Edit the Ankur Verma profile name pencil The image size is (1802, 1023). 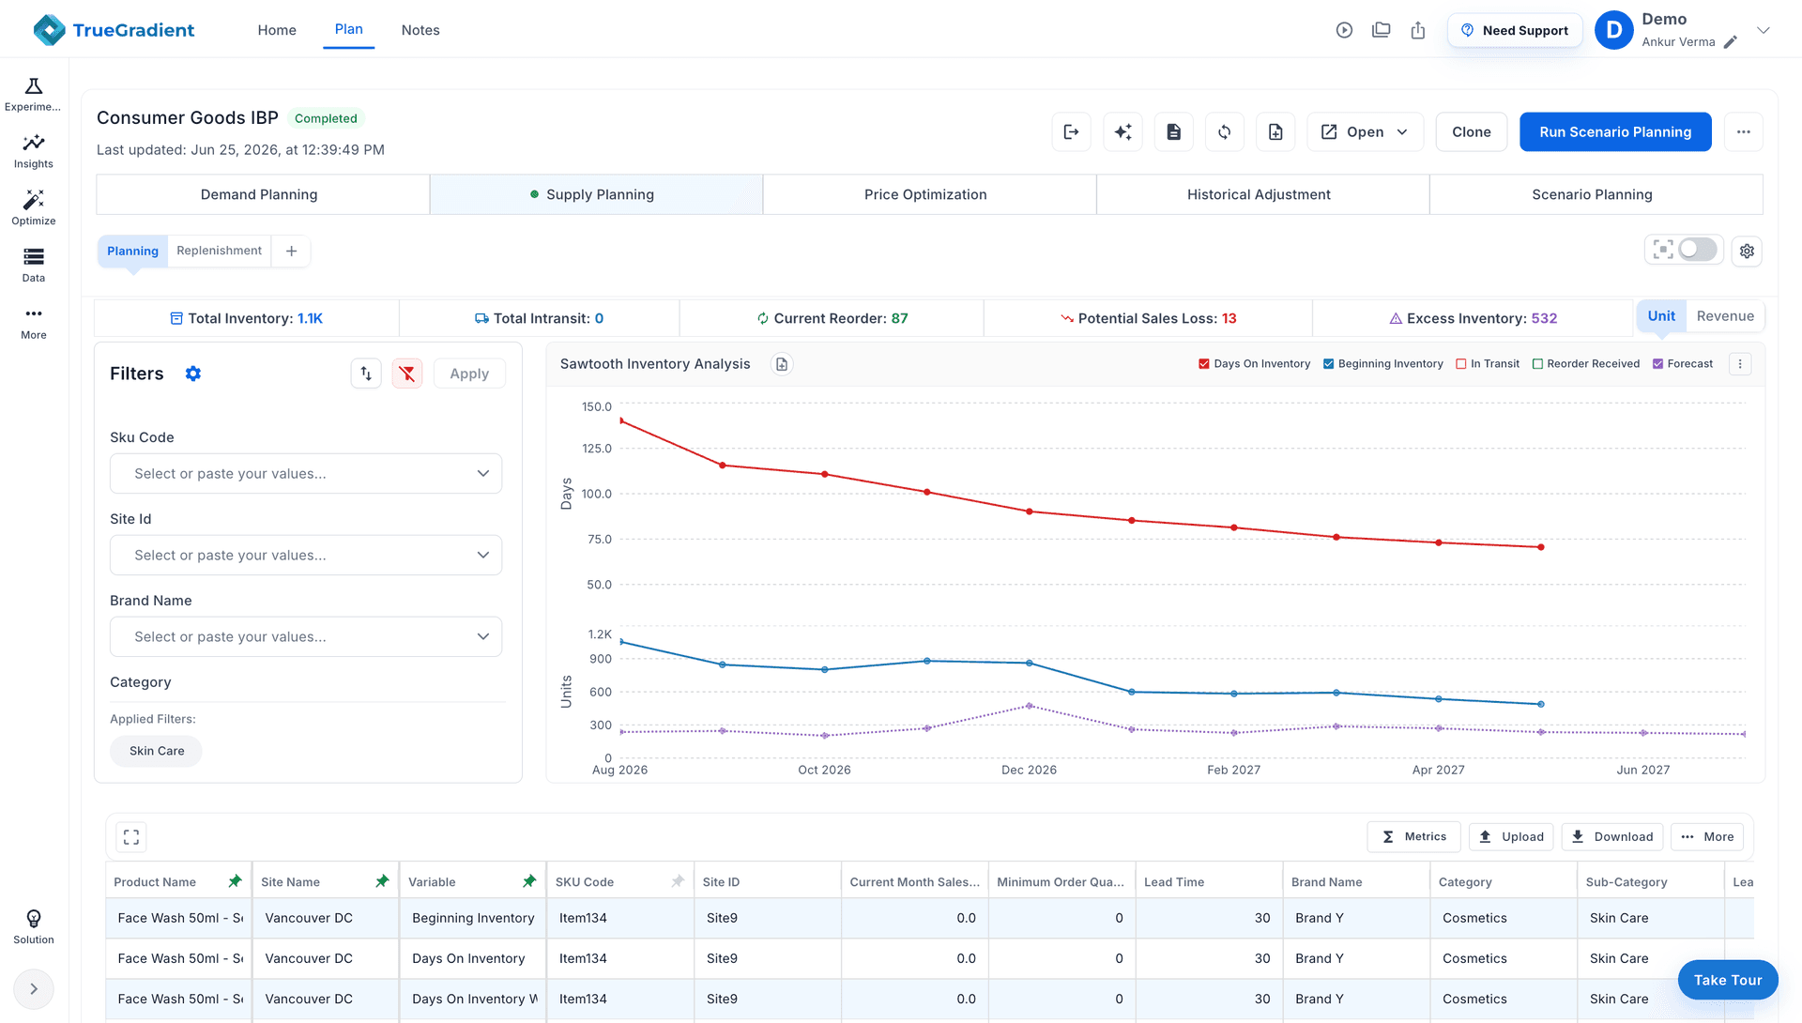[x=1731, y=42]
